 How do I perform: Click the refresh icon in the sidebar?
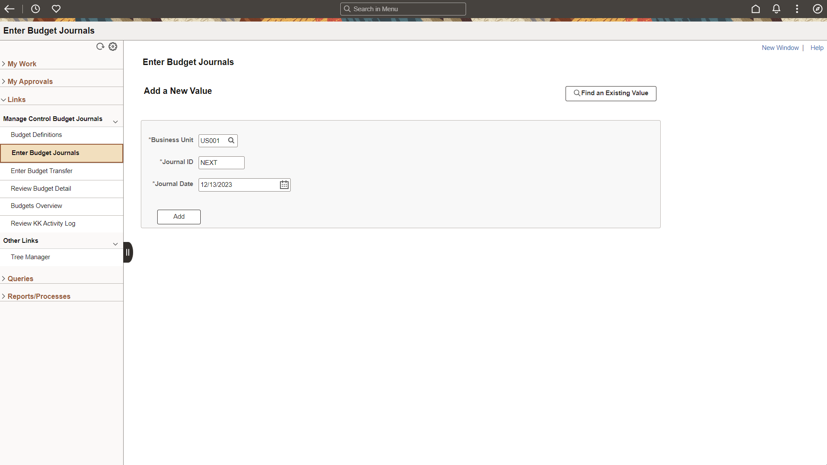100,46
